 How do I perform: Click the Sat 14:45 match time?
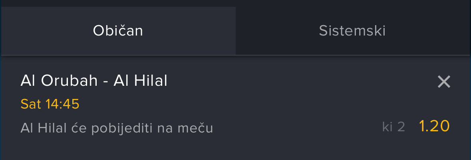(x=50, y=104)
